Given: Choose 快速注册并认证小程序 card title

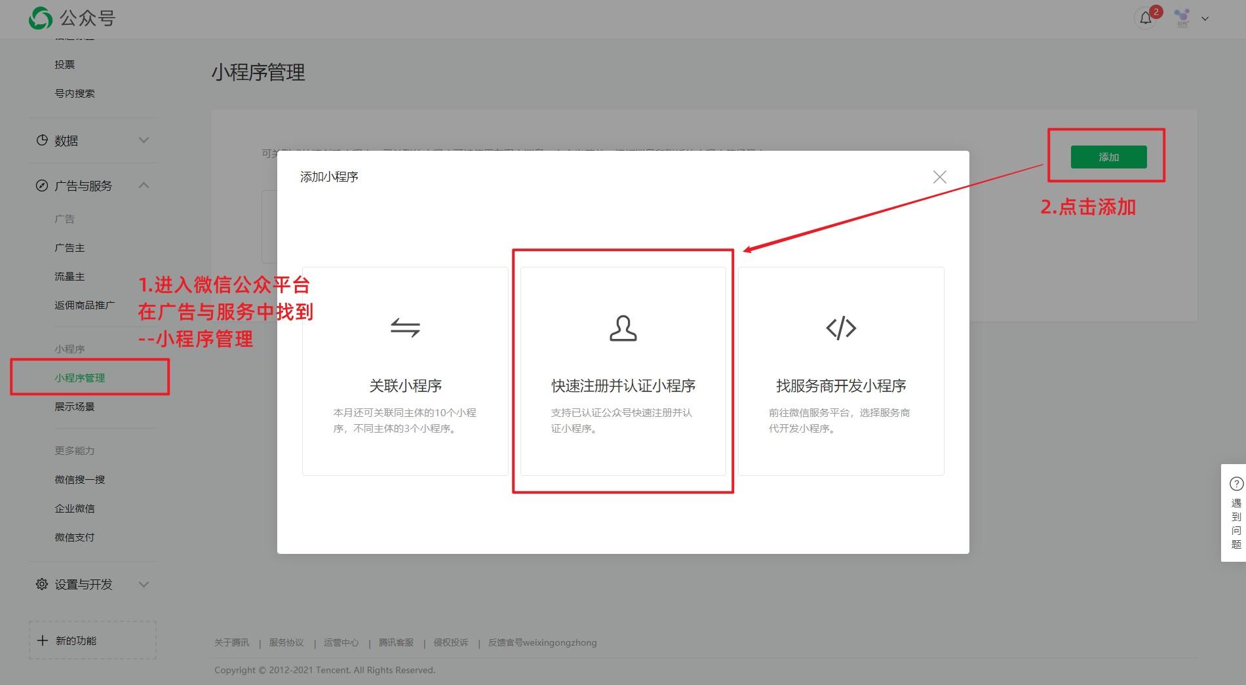Looking at the screenshot, I should (623, 385).
